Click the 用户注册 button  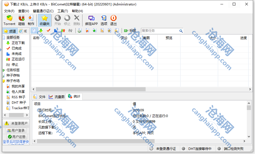[17, 137]
